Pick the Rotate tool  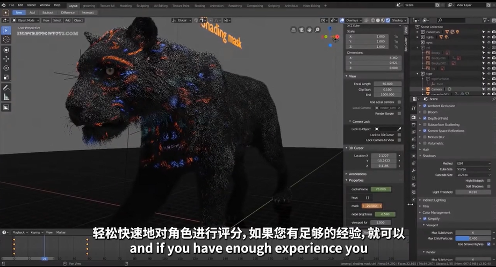6,68
